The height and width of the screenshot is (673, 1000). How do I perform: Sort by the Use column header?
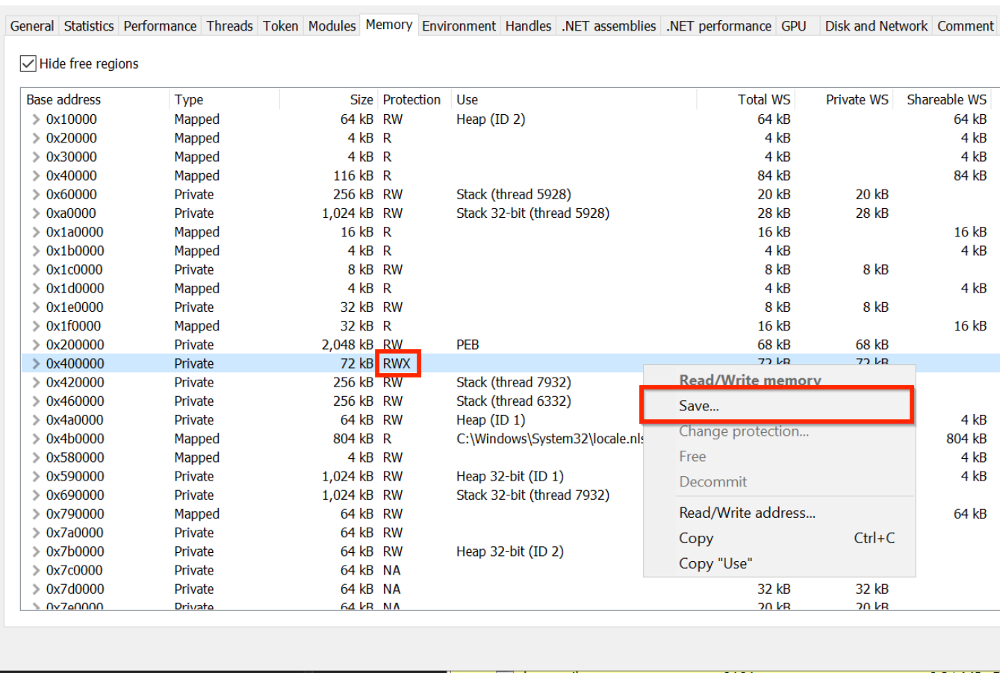(574, 99)
